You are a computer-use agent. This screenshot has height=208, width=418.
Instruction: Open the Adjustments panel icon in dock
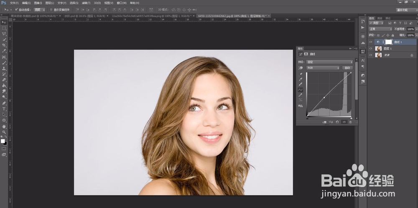click(x=363, y=75)
